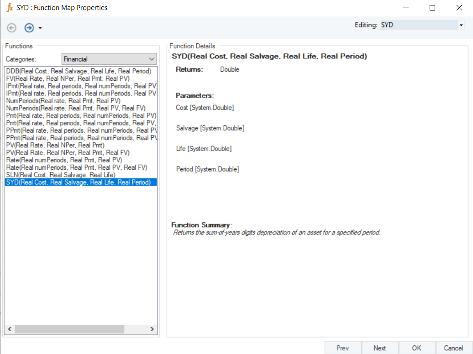The width and height of the screenshot is (473, 354).
Task: Click the Life [System.Double] parameter
Action: pos(204,149)
